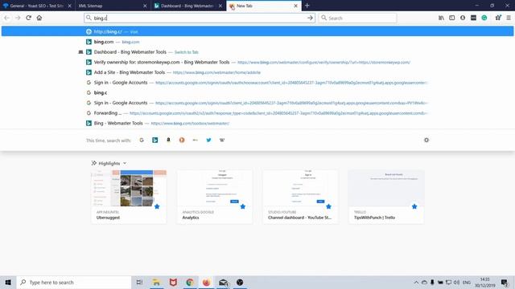The image size is (515, 289).
Task: Open search settings gear icon
Action: click(x=426, y=140)
